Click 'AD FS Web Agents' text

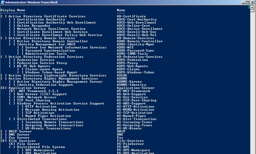tap(34, 66)
